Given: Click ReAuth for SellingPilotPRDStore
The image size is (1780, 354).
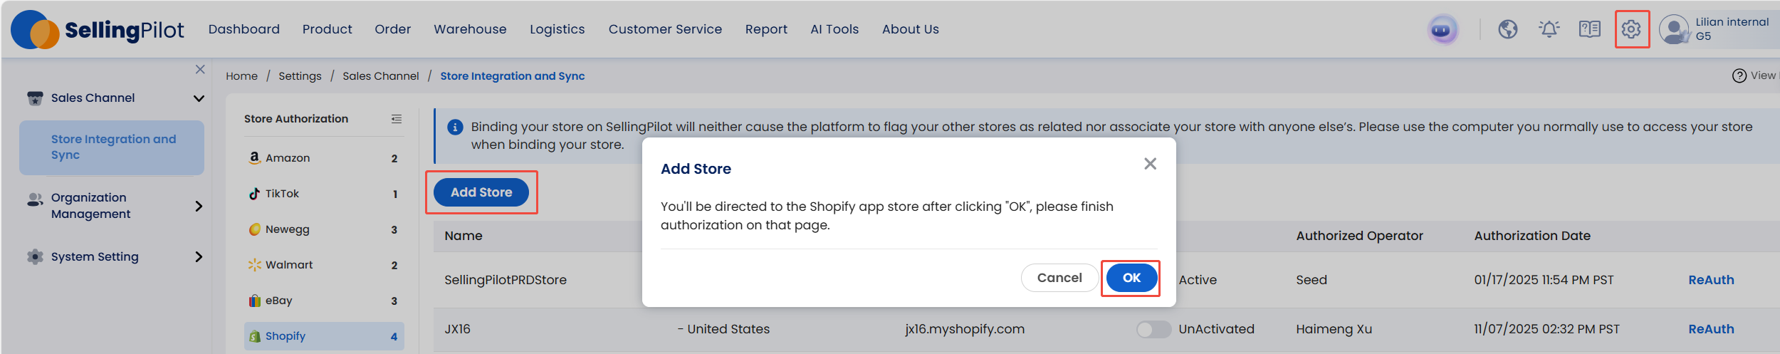Looking at the screenshot, I should pyautogui.click(x=1711, y=280).
